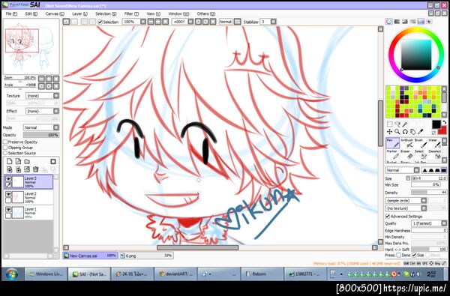Create a new normal layer
The height and width of the screenshot is (296, 450).
coord(10,161)
